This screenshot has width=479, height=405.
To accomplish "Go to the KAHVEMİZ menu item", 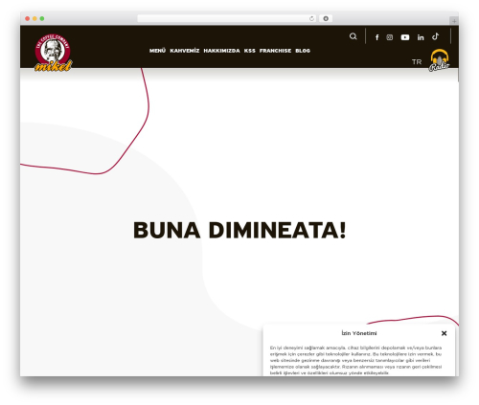I will (185, 51).
